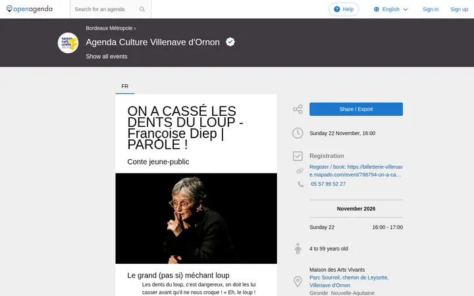Open the Help button
The width and height of the screenshot is (474, 296).
coord(344,9)
